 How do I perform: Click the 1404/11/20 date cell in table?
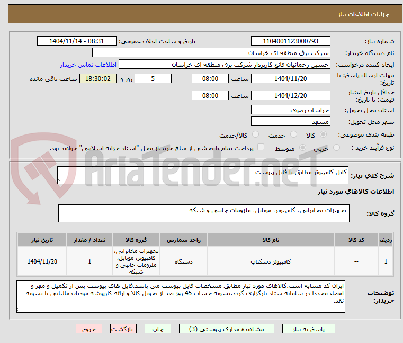pyautogui.click(x=42, y=261)
